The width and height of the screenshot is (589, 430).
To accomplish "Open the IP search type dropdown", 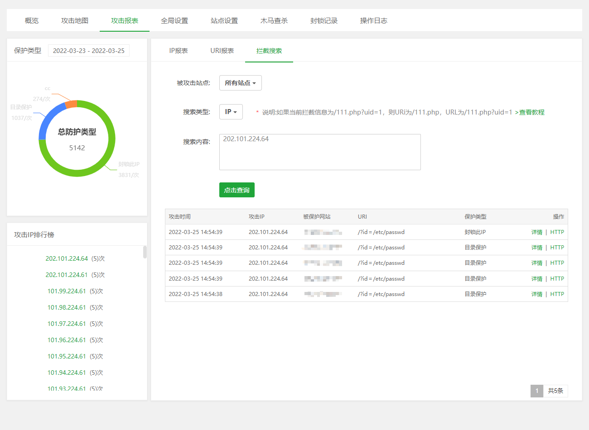I will tap(231, 112).
